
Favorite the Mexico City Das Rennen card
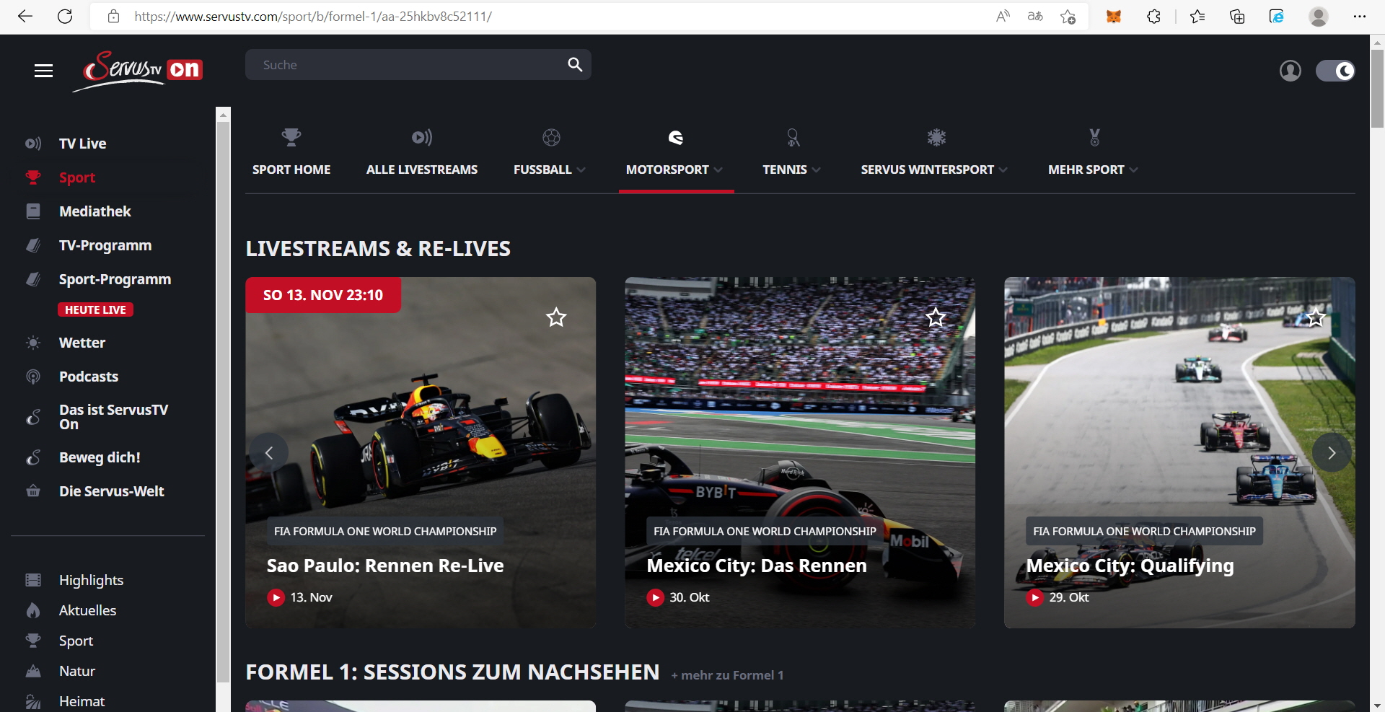936,317
